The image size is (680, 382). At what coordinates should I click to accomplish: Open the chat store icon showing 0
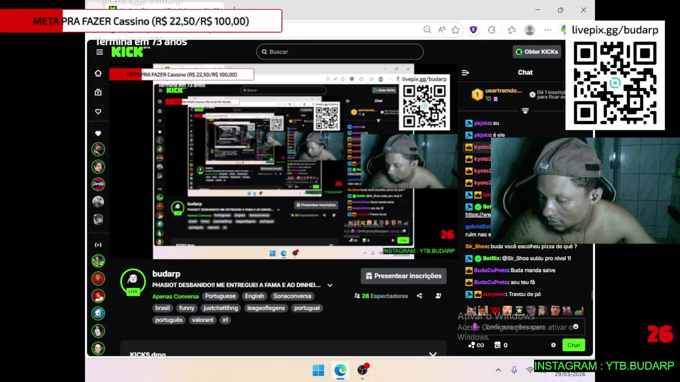click(501, 345)
